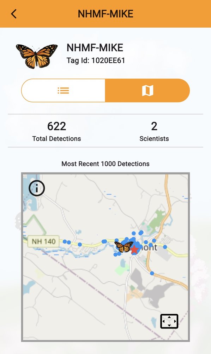Tap the NHMF-MIKE header title
Image resolution: width=211 pixels, height=354 pixels.
click(x=105, y=14)
